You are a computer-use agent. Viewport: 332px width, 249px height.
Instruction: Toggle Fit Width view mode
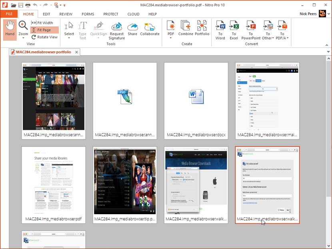pyautogui.click(x=44, y=23)
